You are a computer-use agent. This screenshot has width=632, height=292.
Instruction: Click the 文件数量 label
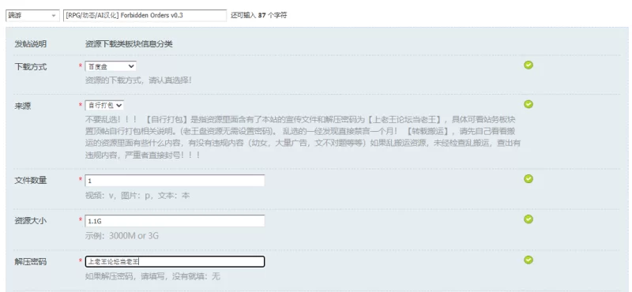[x=31, y=181]
